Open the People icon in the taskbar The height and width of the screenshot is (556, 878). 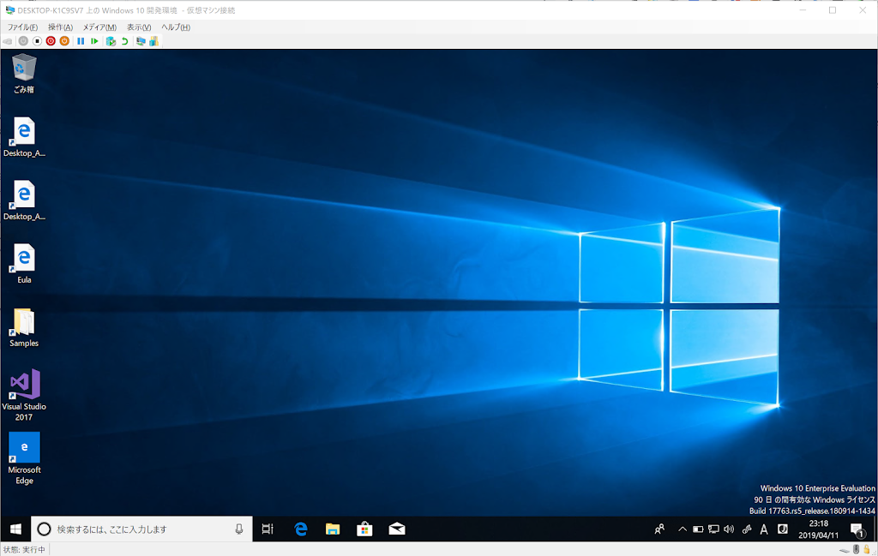659,529
